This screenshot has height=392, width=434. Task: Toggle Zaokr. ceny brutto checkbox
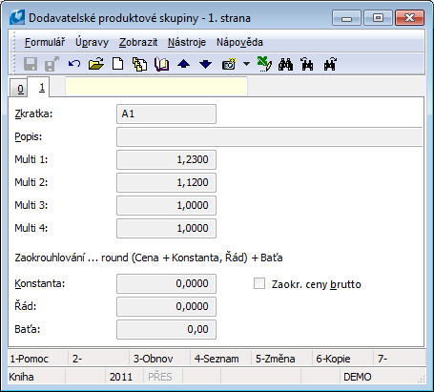(x=259, y=283)
